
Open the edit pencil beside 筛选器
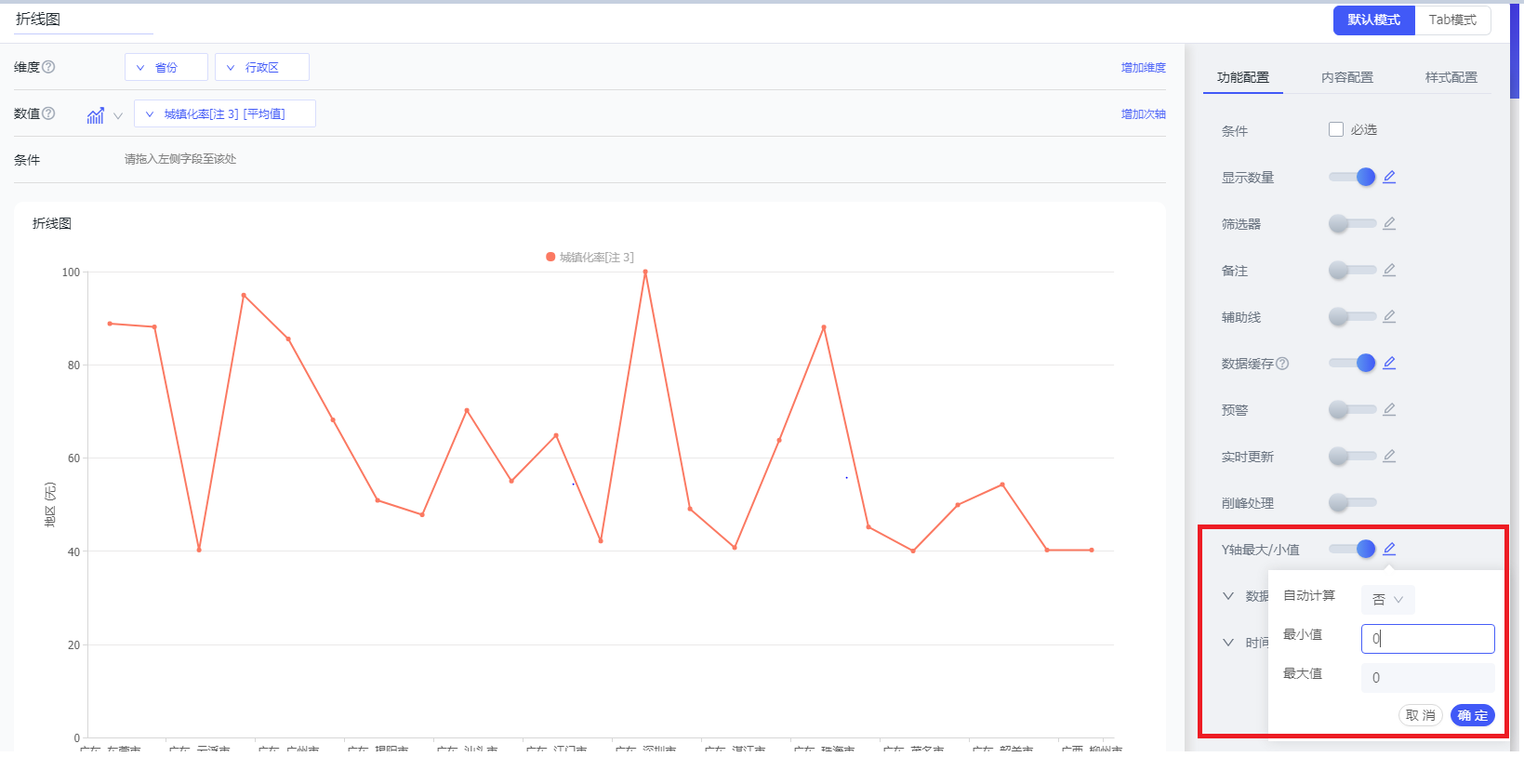click(1389, 223)
